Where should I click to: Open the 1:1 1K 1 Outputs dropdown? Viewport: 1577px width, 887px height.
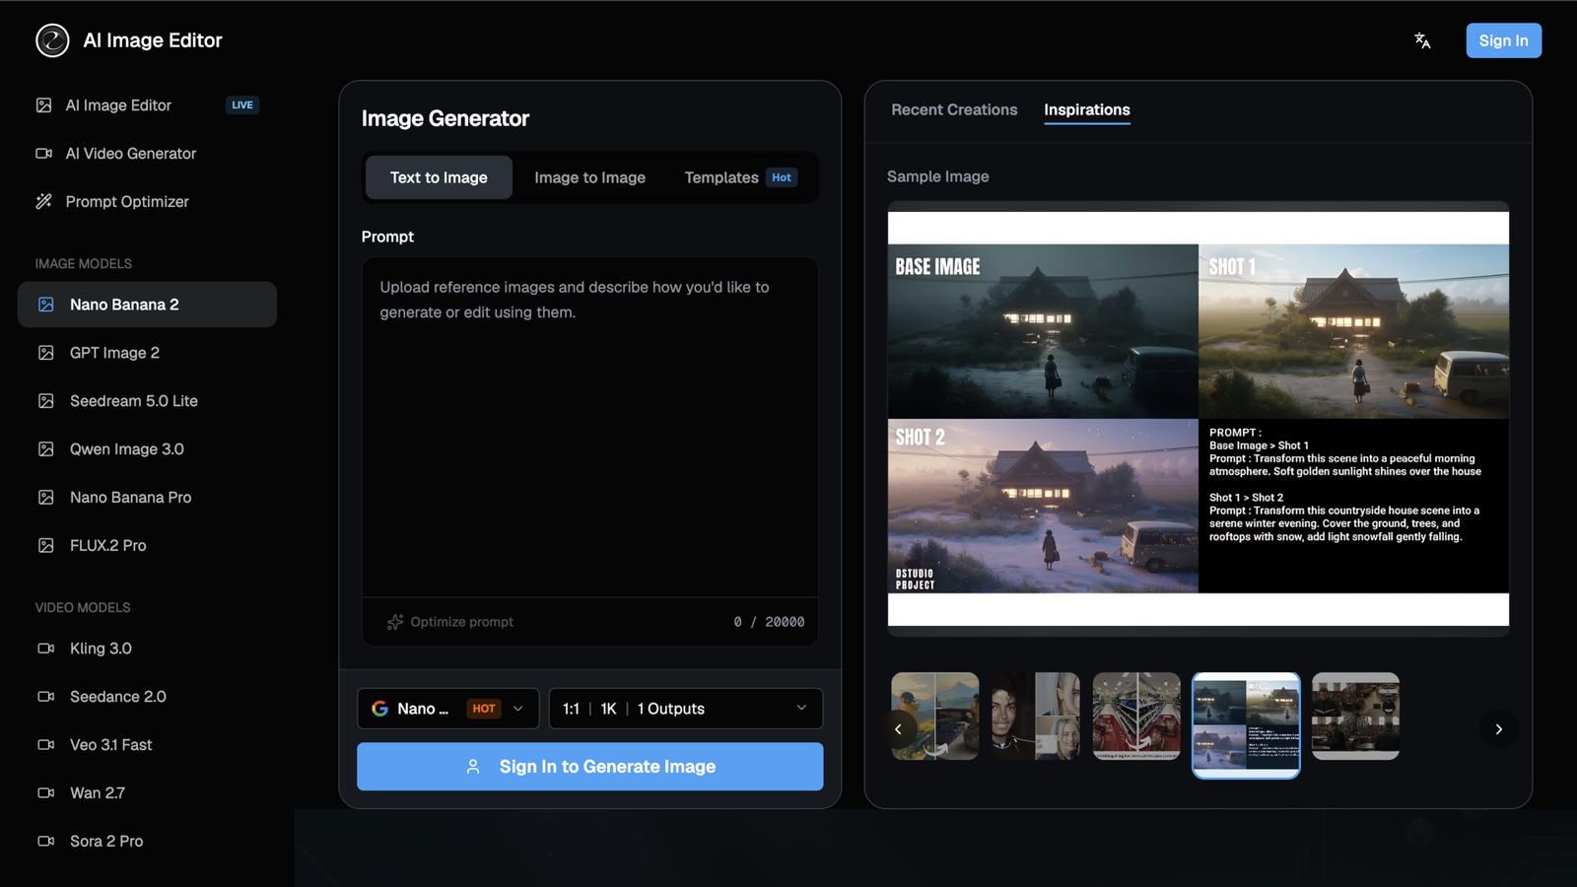click(x=686, y=709)
